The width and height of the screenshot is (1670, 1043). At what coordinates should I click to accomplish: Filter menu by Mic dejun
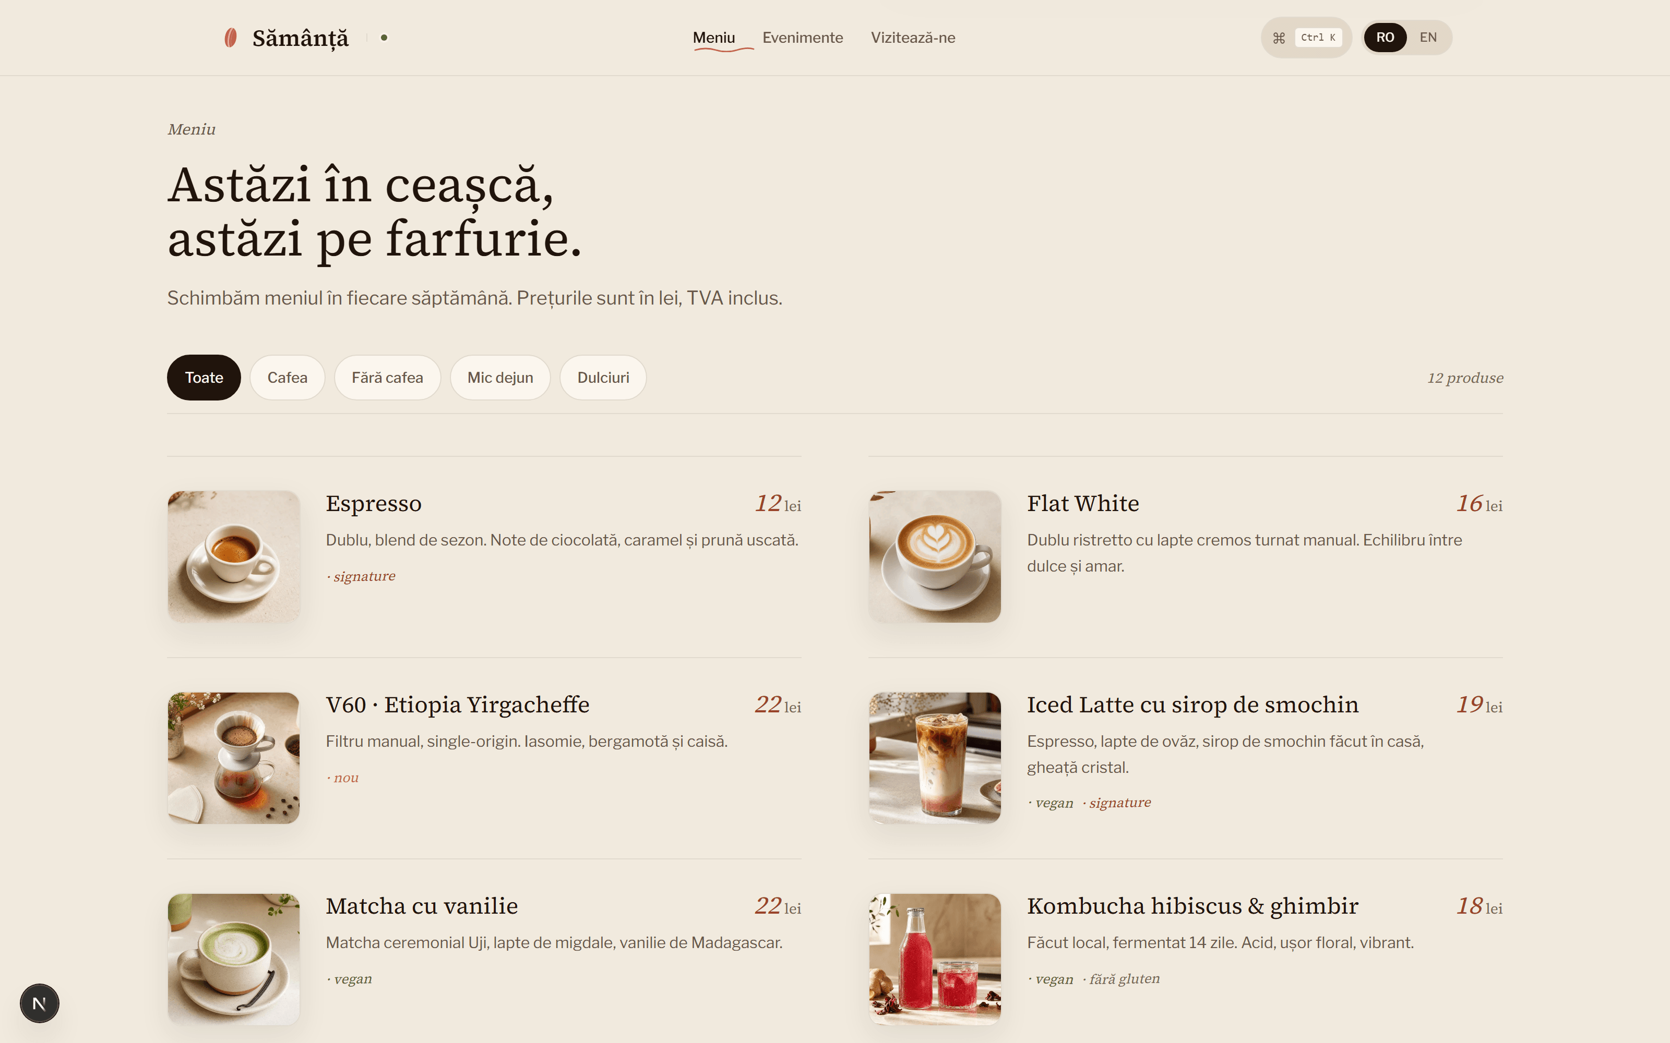click(500, 378)
